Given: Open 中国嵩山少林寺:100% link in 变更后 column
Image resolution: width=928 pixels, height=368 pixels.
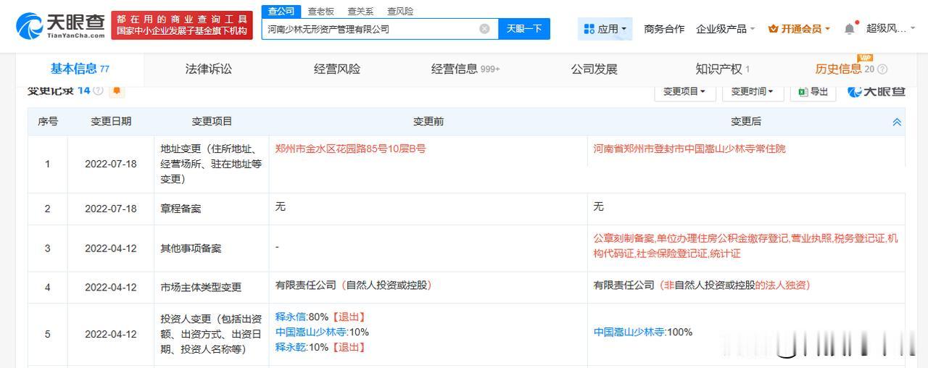Looking at the screenshot, I should coord(643,332).
